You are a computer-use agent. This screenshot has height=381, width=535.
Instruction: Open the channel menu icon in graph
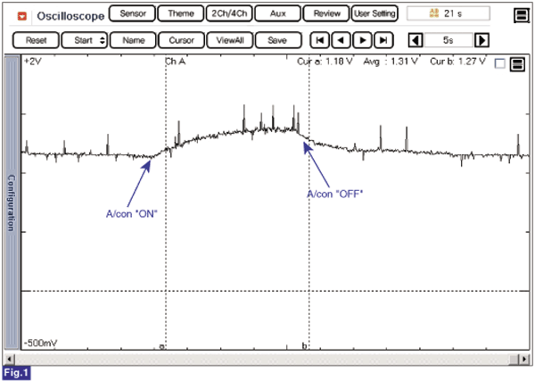pos(517,64)
